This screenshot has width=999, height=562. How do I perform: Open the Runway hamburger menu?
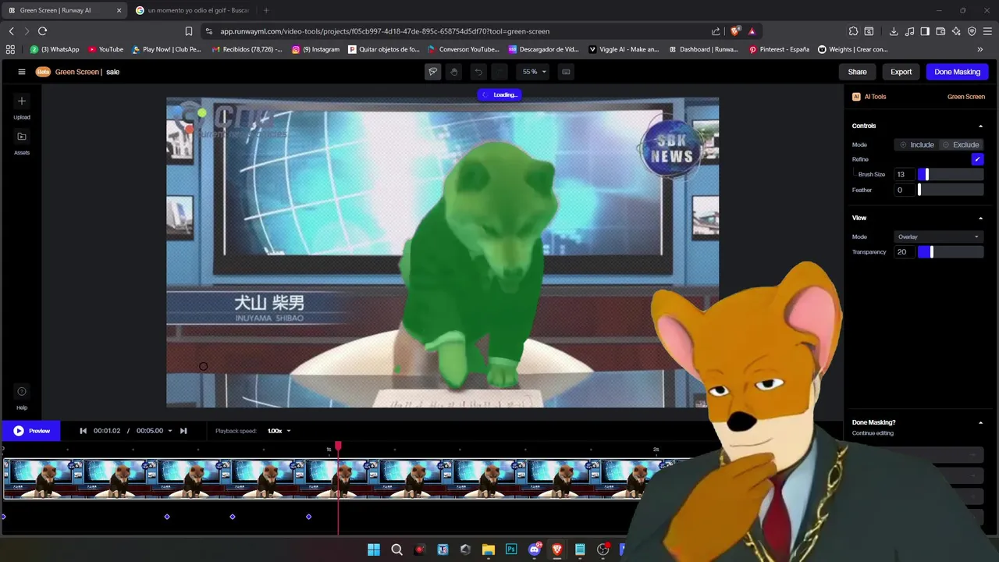(x=22, y=72)
